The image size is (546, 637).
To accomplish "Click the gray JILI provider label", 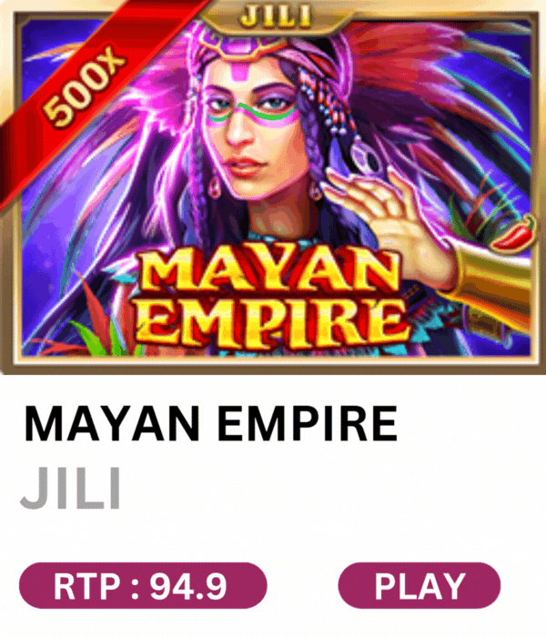I will click(x=70, y=488).
